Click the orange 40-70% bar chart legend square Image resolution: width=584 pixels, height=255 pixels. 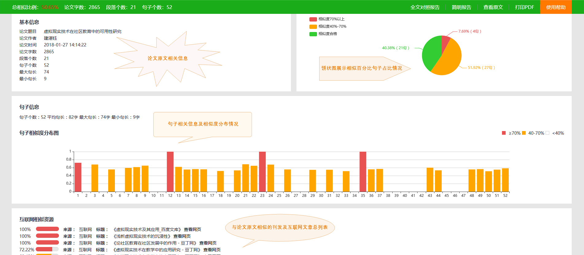(x=524, y=133)
